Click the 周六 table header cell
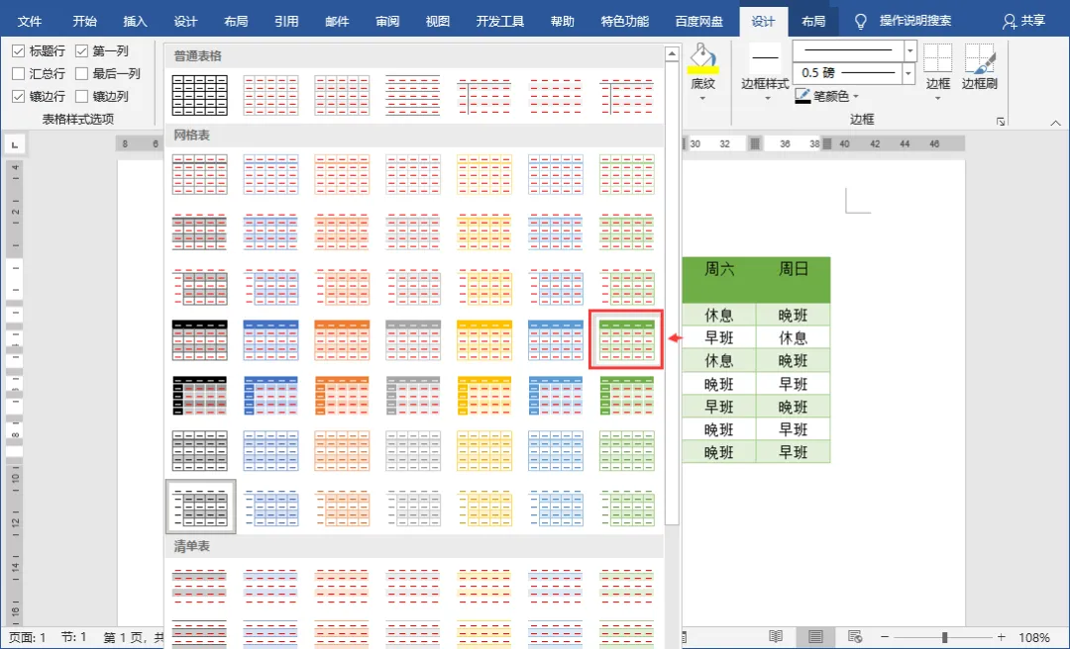This screenshot has width=1070, height=649. 718,280
